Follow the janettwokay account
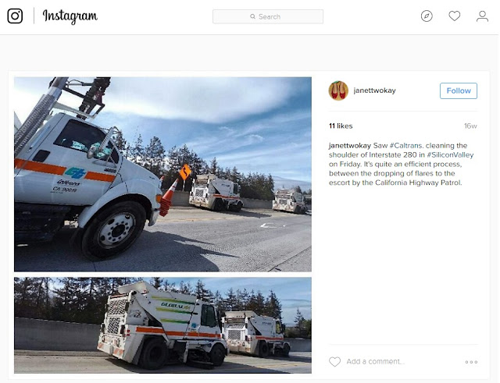The image size is (500, 383). pos(459,90)
